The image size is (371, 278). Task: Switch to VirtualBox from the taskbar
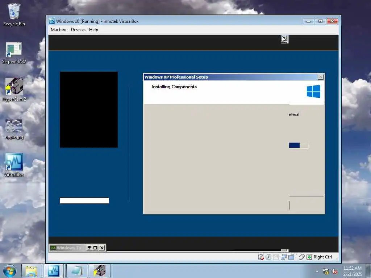(54, 271)
